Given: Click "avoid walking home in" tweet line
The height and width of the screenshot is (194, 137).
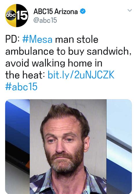Looking at the screenshot, I should pos(54,63).
